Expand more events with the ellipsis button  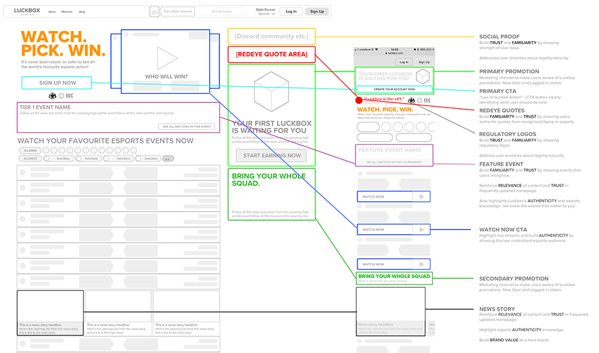click(168, 158)
